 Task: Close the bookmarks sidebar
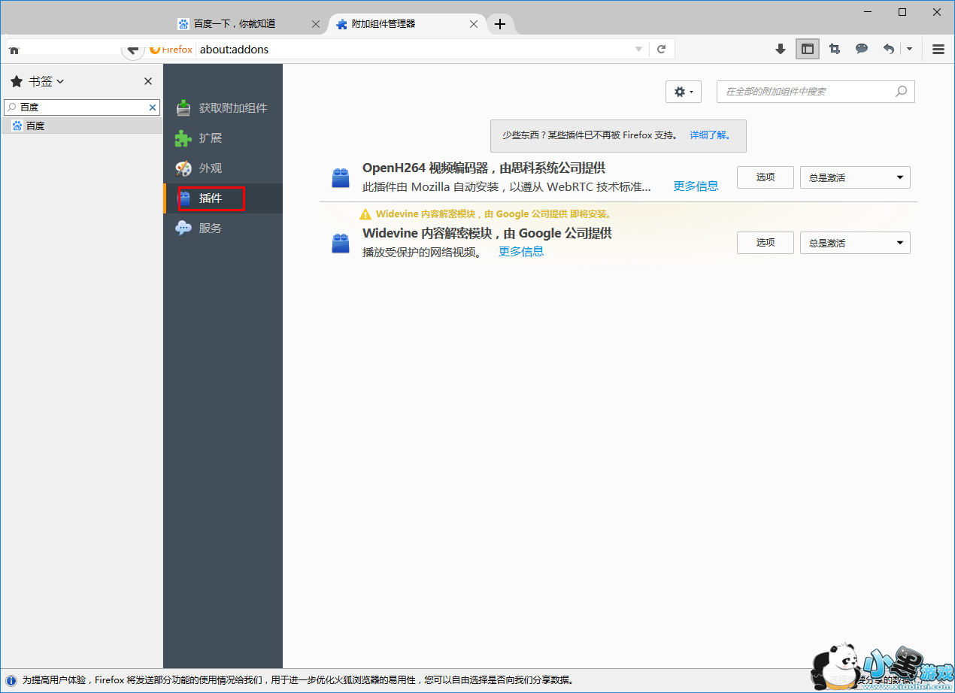[x=148, y=81]
